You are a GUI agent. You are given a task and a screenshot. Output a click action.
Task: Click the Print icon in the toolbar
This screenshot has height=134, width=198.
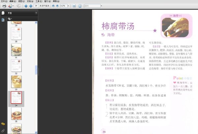tap(4, 6)
